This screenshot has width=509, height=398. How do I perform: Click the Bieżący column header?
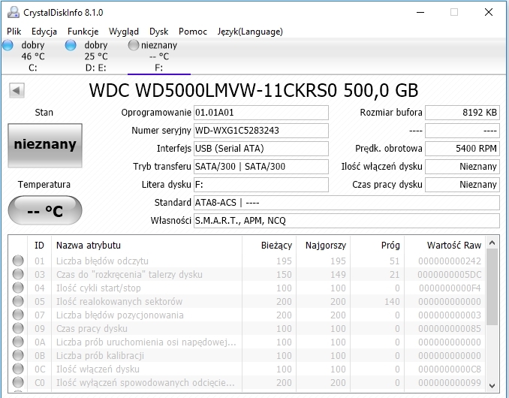(269, 245)
